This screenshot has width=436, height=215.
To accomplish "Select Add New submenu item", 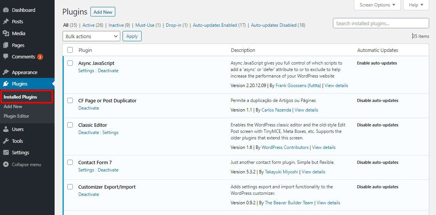I will pyautogui.click(x=13, y=107).
